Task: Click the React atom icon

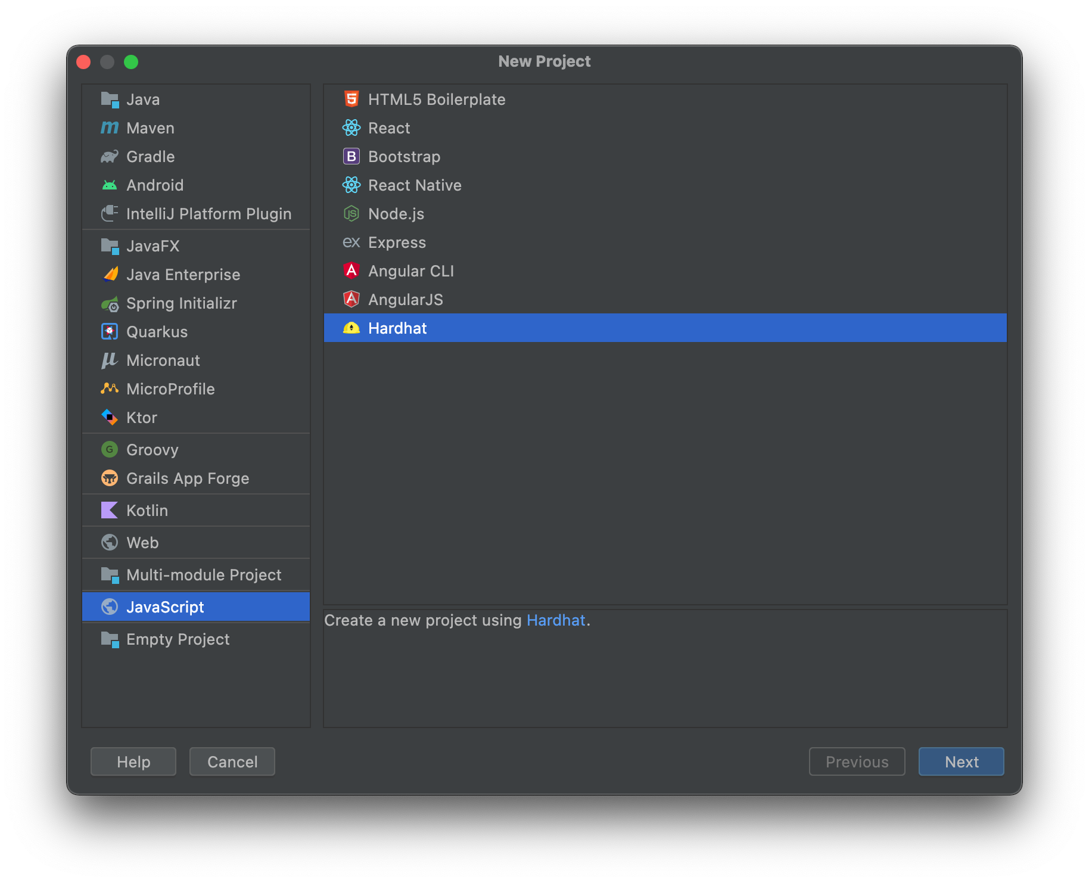Action: 351,128
